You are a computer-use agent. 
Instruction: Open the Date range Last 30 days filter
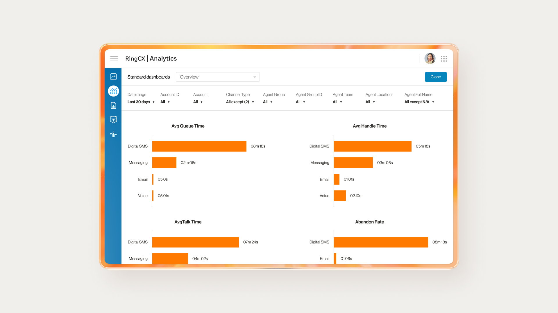[x=141, y=102]
